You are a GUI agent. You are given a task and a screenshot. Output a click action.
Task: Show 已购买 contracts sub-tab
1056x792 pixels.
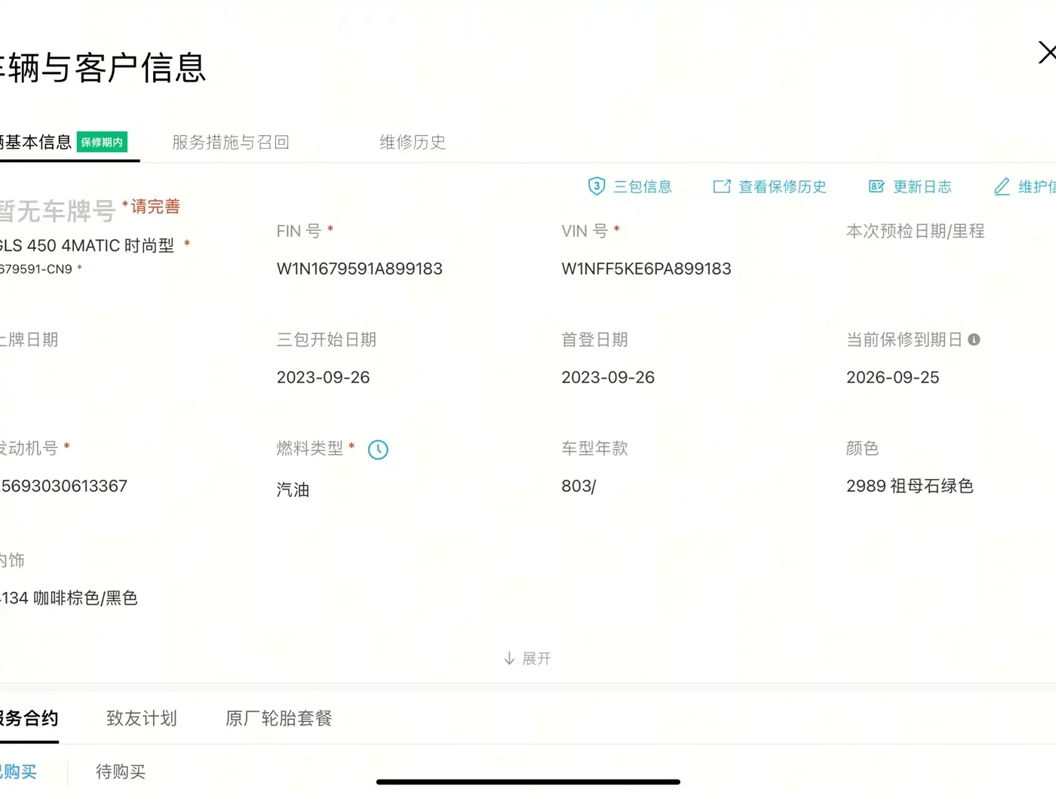(18, 772)
